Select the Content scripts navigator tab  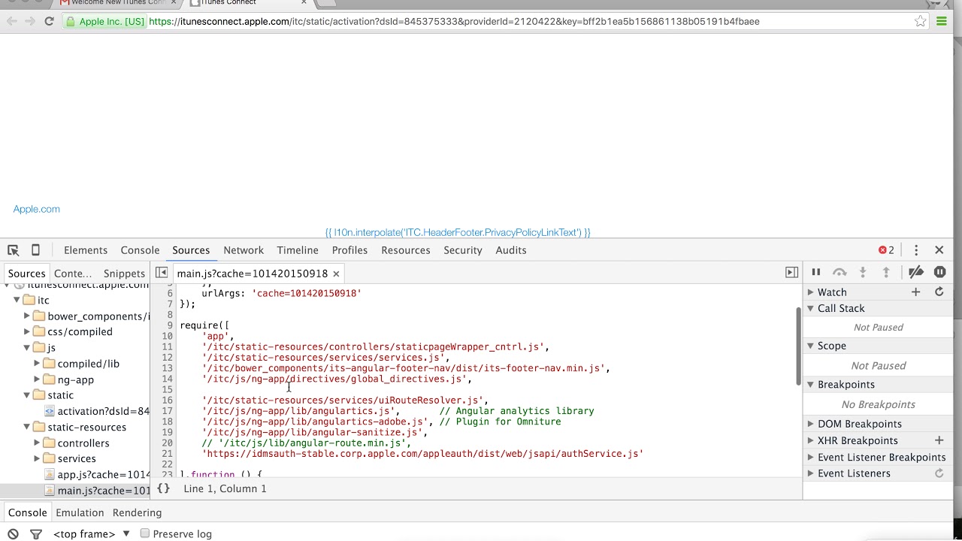click(73, 274)
